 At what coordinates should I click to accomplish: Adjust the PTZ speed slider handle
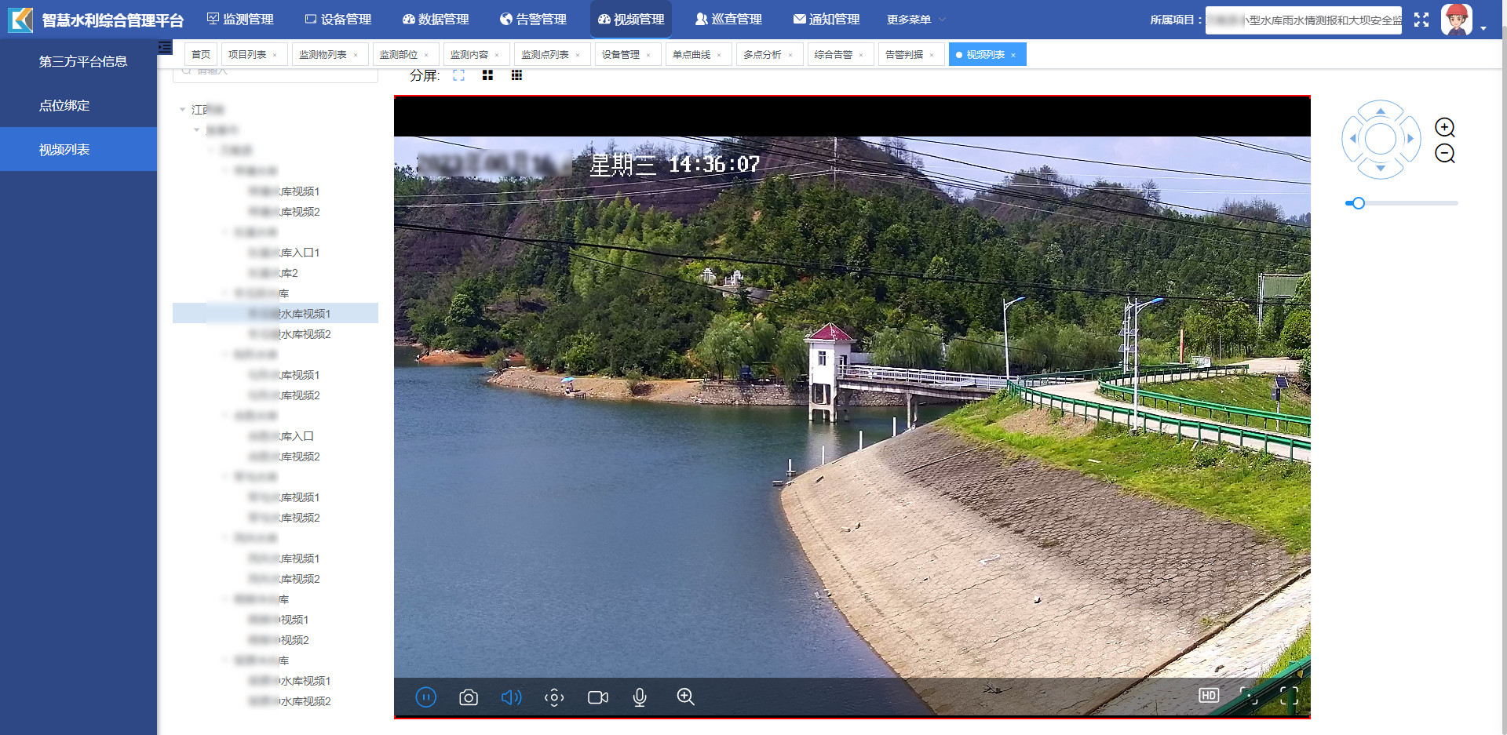tap(1359, 203)
